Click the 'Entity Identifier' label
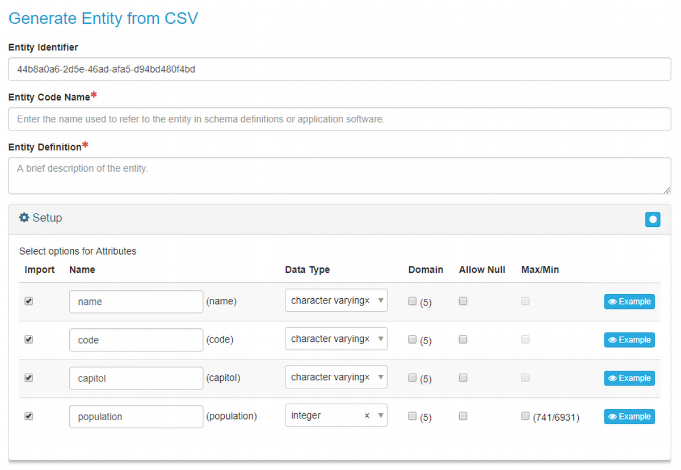Image resolution: width=681 pixels, height=470 pixels. [x=43, y=47]
